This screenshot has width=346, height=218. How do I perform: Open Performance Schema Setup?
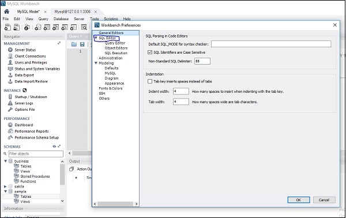coord(37,137)
